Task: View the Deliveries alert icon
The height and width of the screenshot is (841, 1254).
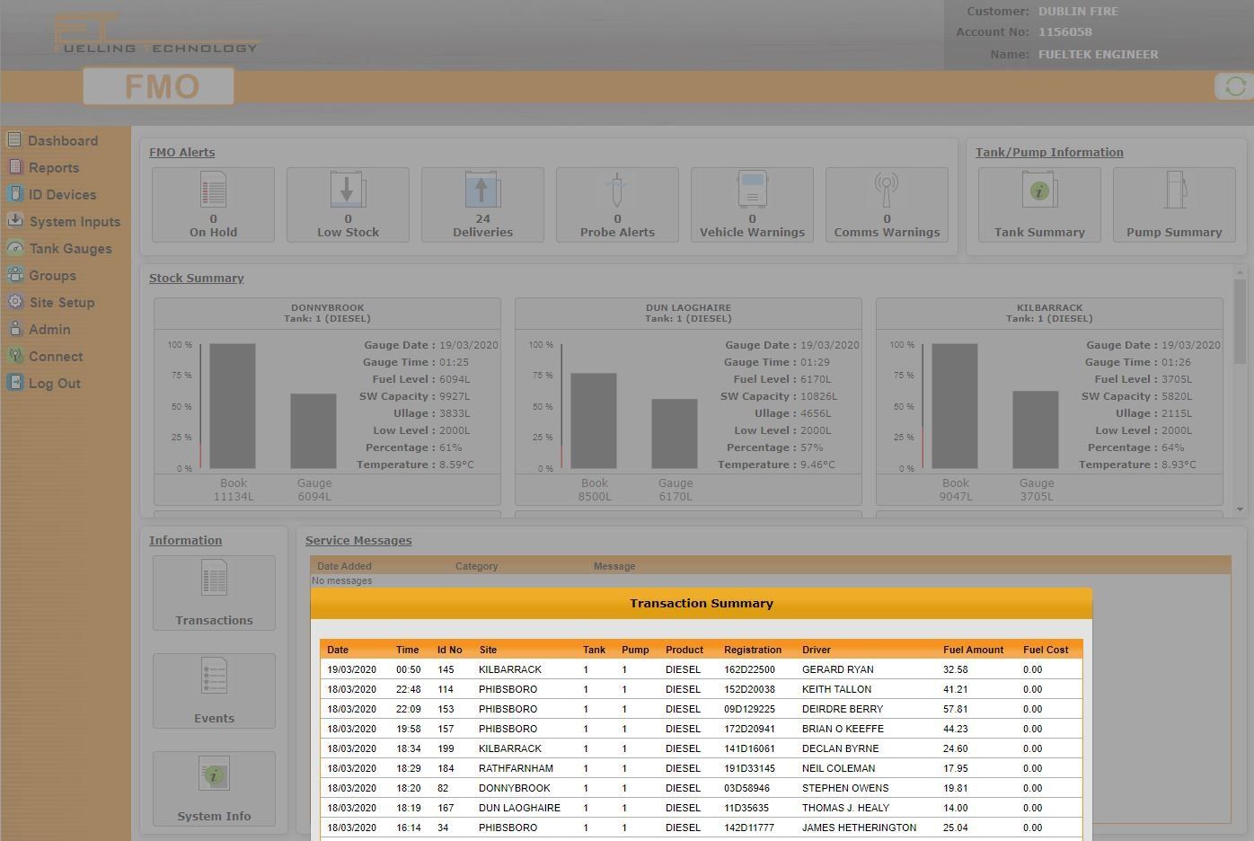Action: [x=482, y=190]
